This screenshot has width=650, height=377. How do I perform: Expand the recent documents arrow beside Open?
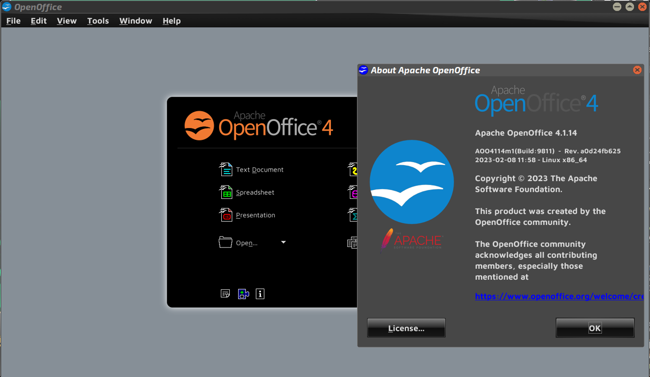point(283,242)
